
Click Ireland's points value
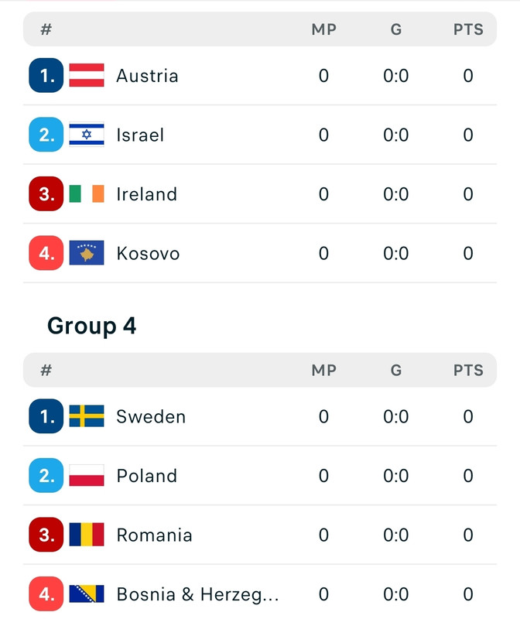tap(468, 194)
